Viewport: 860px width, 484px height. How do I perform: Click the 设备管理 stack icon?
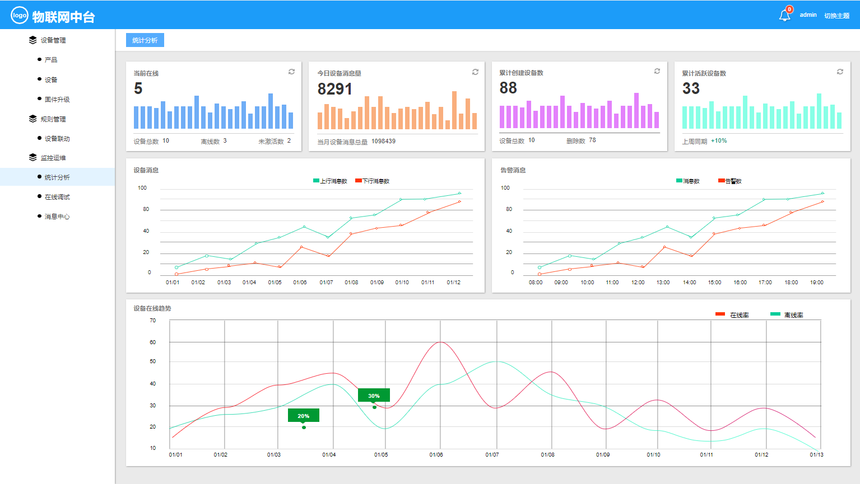(x=32, y=40)
